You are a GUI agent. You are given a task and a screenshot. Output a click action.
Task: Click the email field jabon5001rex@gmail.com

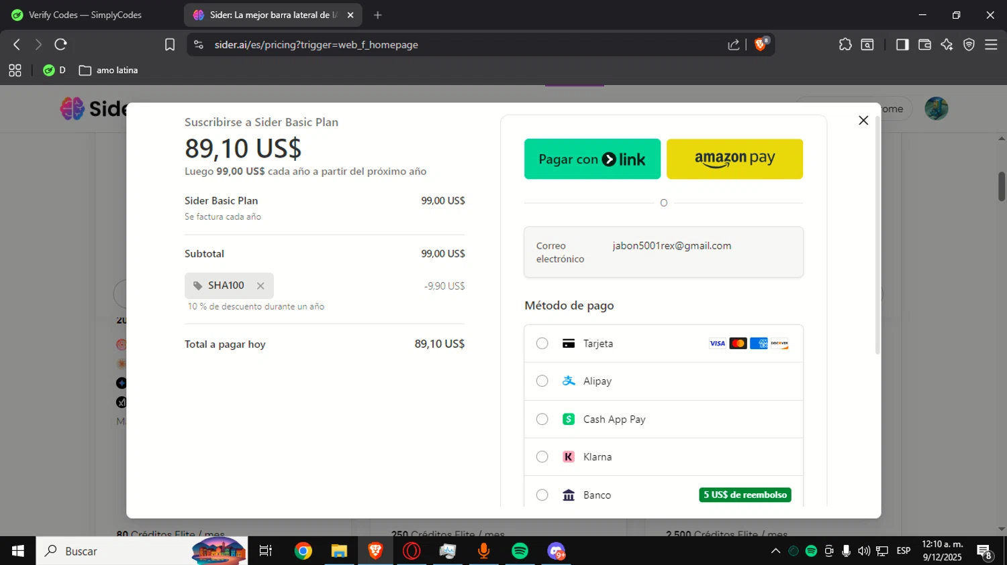[663, 252]
